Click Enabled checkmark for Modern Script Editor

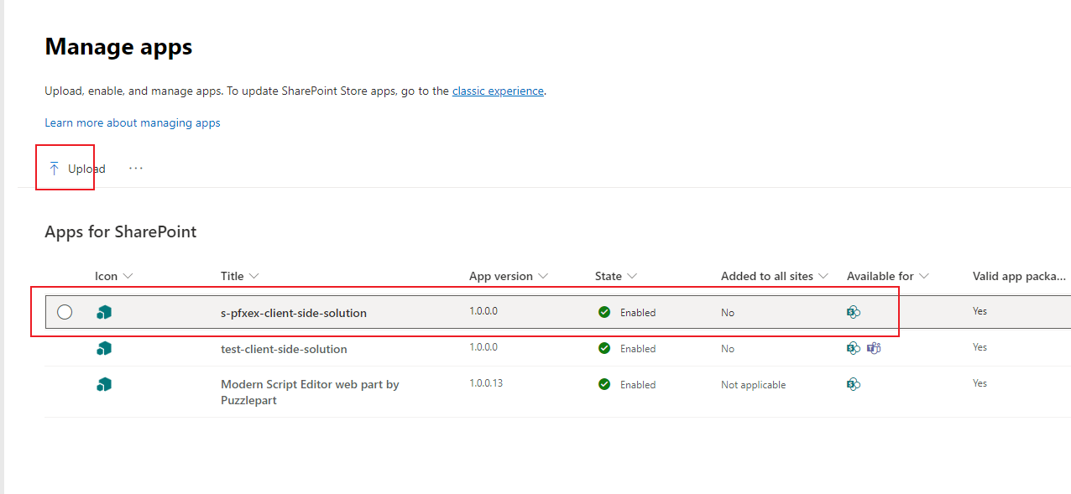[604, 384]
